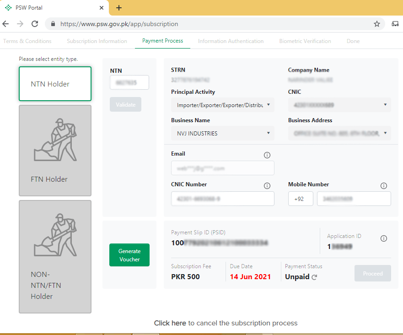Open the Information Authentication step
Viewport: 403px width, 335px height.
pyautogui.click(x=231, y=41)
